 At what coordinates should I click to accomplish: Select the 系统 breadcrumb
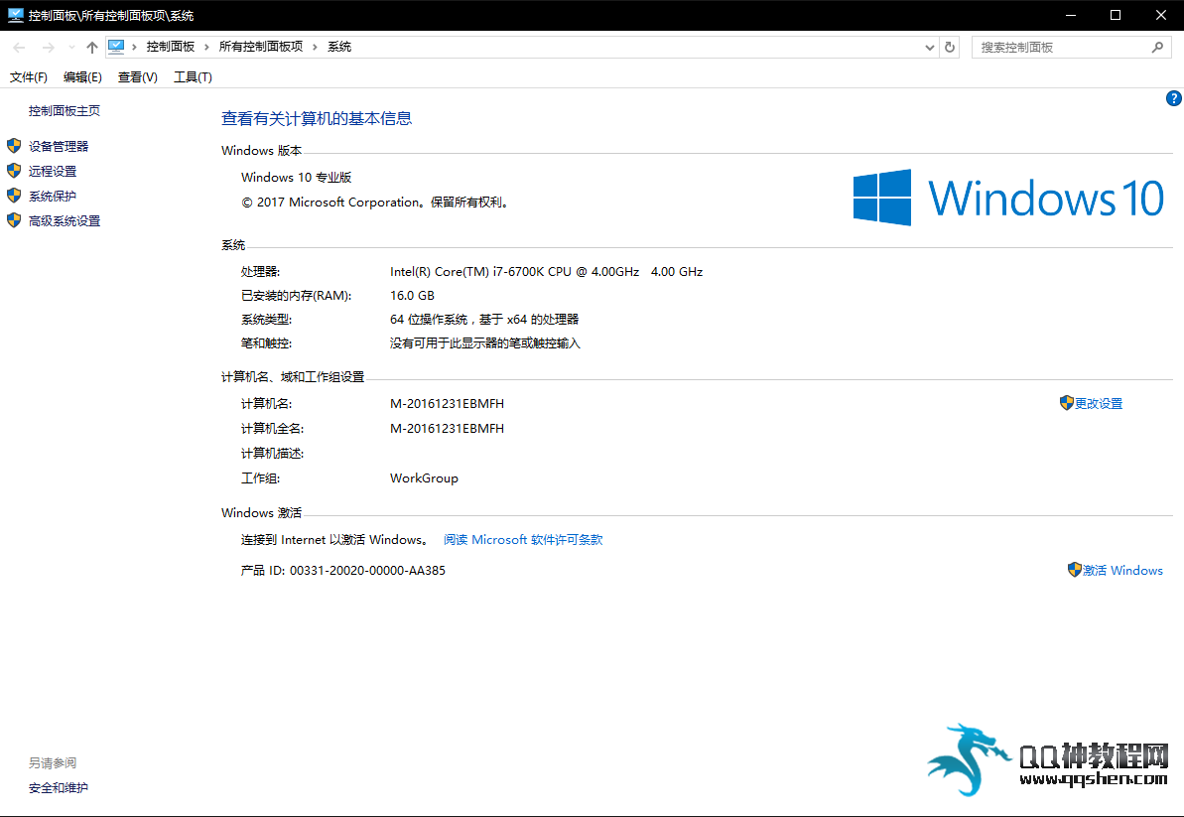click(x=339, y=47)
